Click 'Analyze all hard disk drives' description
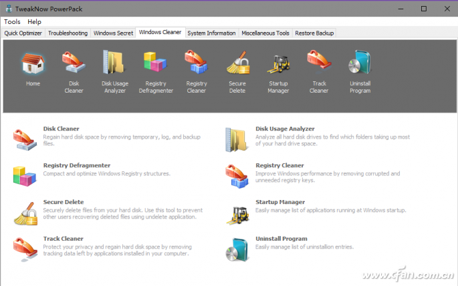Image resolution: width=458 pixels, height=286 pixels. click(333, 140)
